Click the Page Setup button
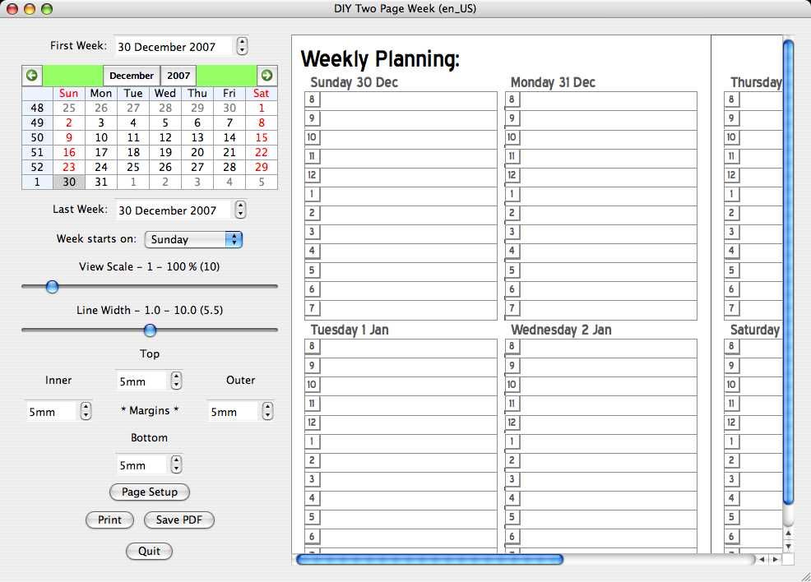The image size is (811, 582). (x=150, y=492)
